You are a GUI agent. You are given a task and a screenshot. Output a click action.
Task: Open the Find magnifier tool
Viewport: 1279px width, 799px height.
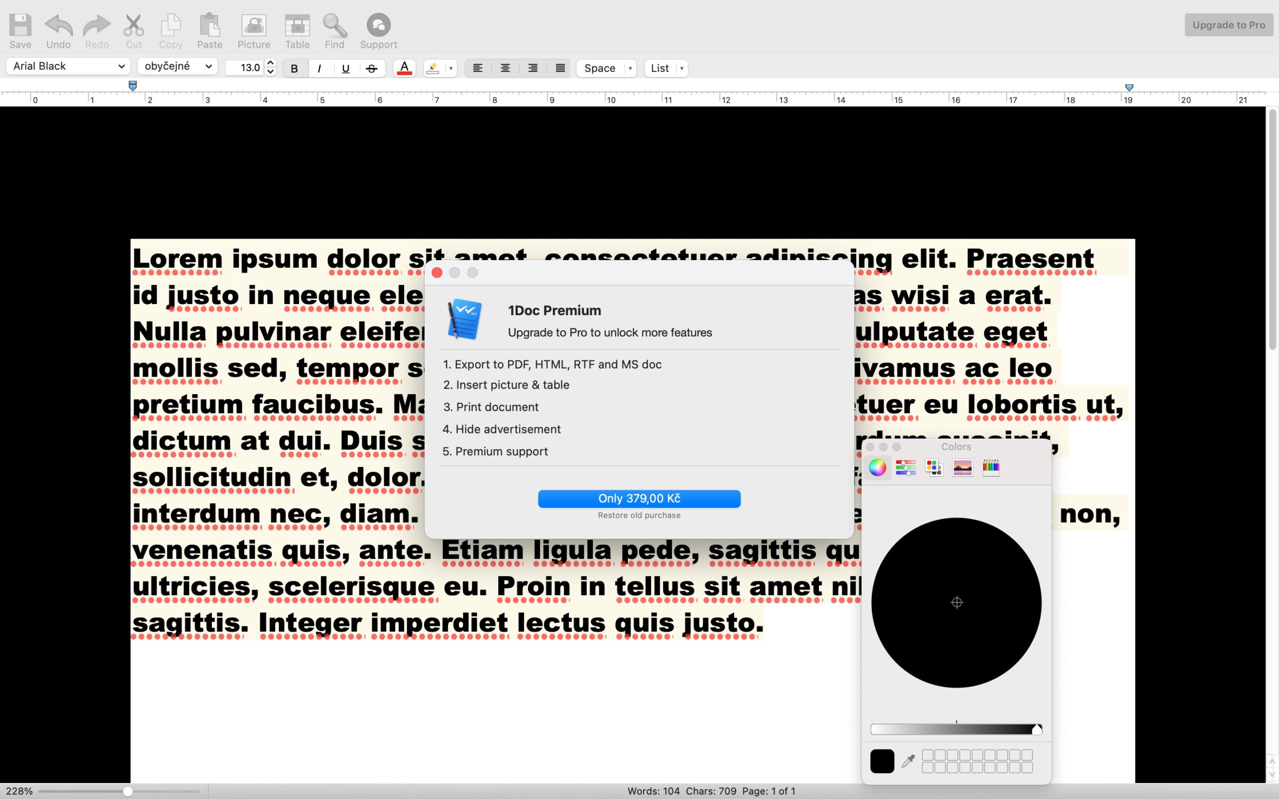(334, 25)
